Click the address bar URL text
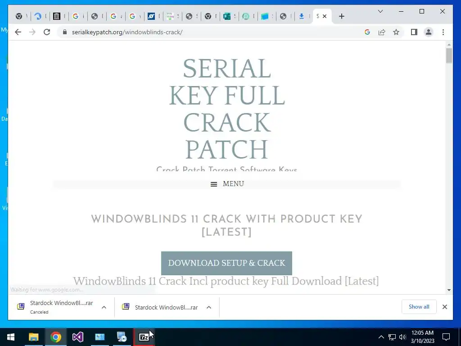This screenshot has width=461, height=346. [x=127, y=32]
